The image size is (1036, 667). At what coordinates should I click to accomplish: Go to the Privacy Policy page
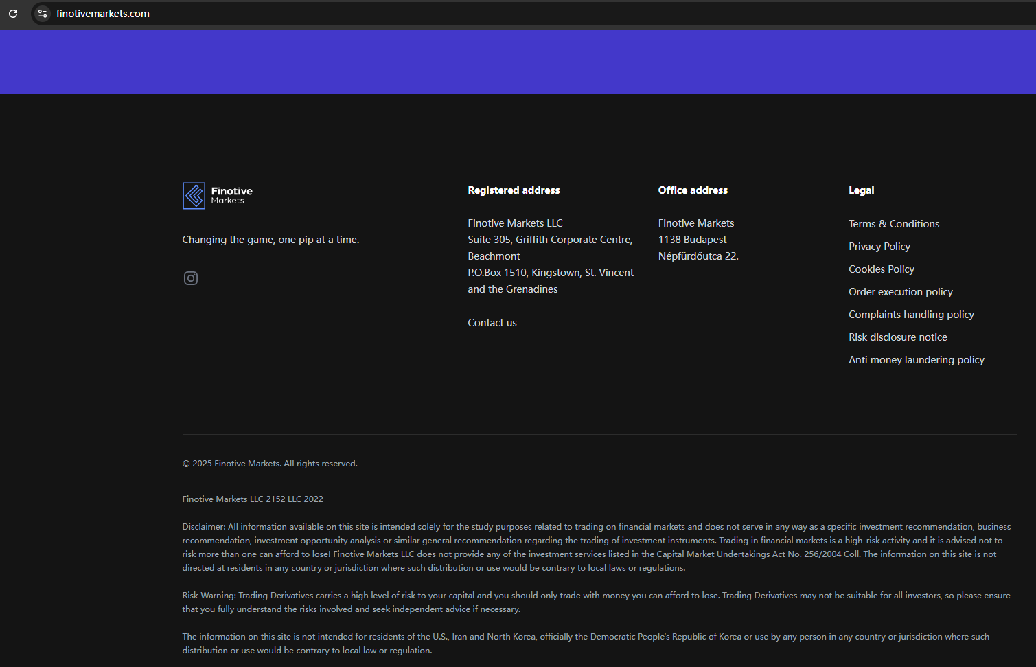point(879,247)
